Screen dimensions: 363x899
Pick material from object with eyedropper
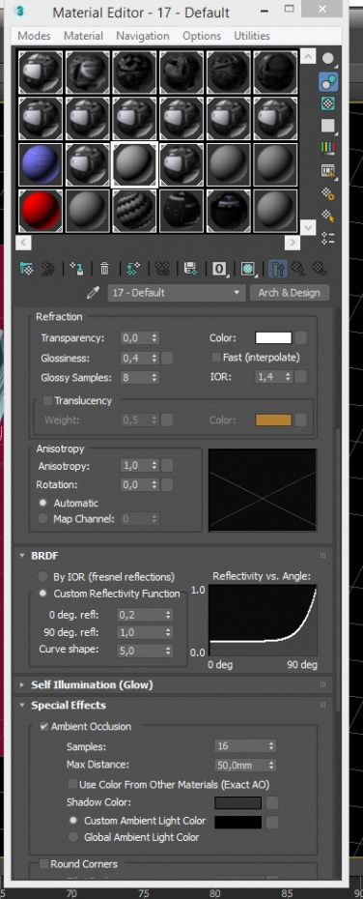click(93, 293)
